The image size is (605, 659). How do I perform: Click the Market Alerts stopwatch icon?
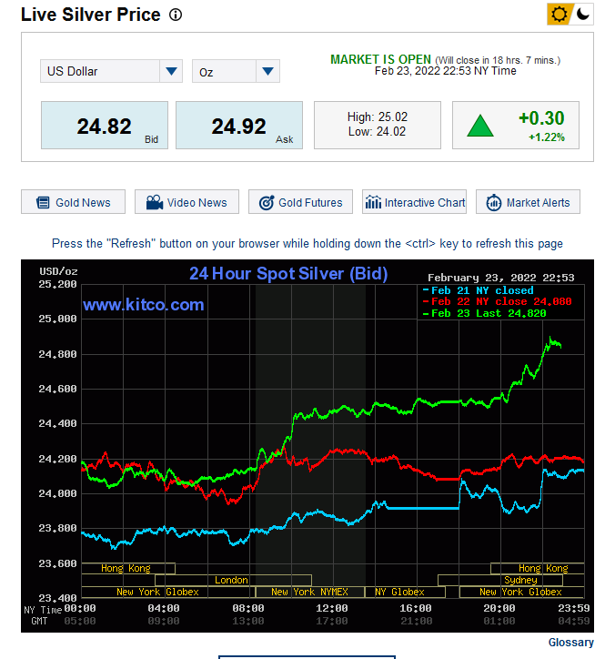click(494, 203)
